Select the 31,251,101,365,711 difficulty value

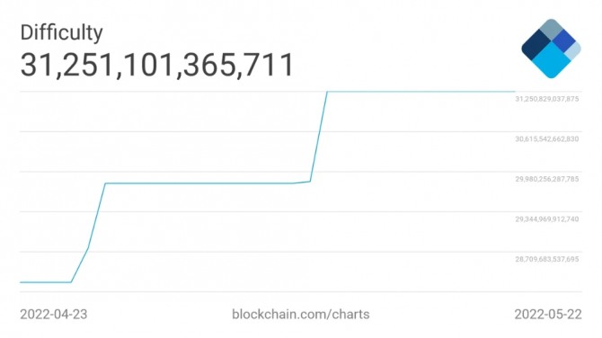(x=157, y=65)
